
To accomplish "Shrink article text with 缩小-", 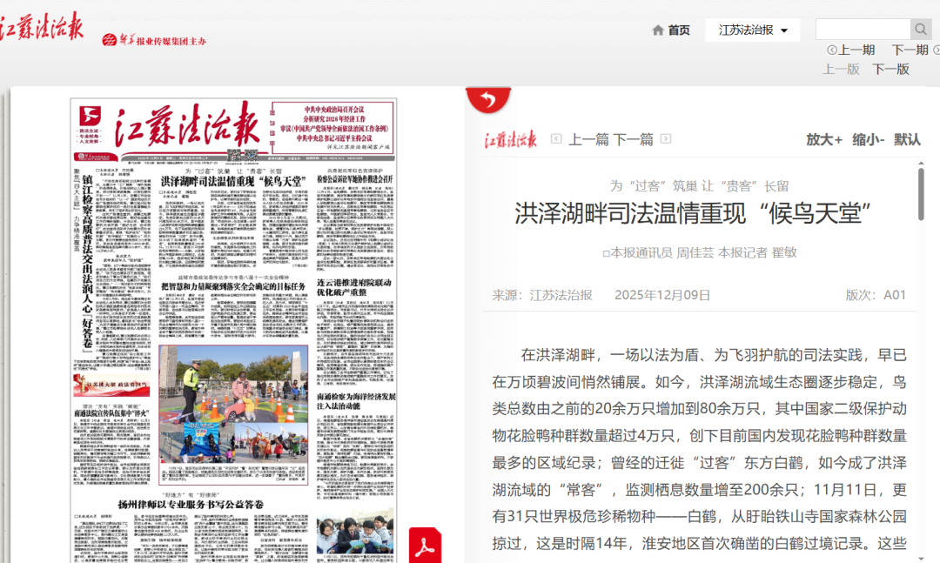I will pos(868,139).
